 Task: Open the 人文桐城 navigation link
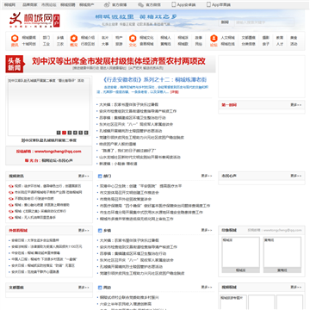tap(228, 38)
